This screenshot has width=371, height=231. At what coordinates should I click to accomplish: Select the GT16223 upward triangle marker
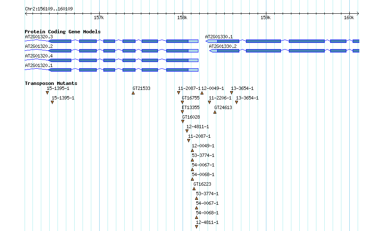tap(194, 189)
